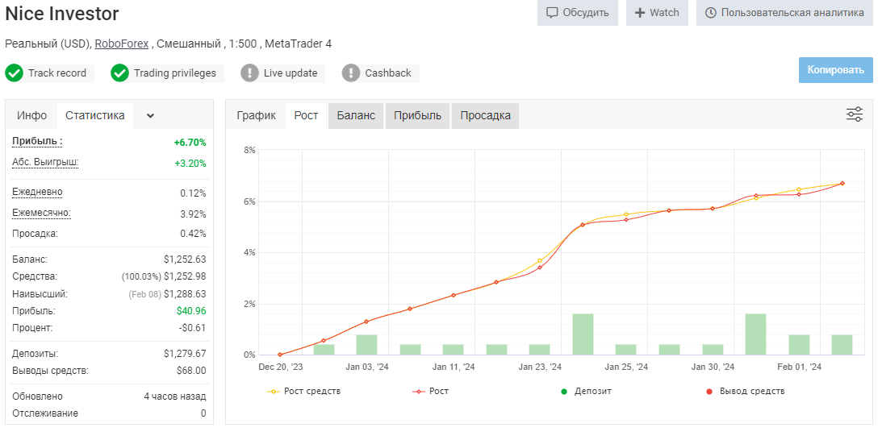The height and width of the screenshot is (440, 878).
Task: Click the Cashback warning icon
Action: coord(350,73)
